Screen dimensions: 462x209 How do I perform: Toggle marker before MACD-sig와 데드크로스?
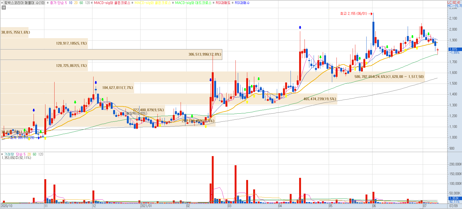[x=173, y=3]
